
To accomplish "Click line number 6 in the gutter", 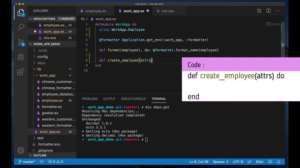I will tap(86, 50).
